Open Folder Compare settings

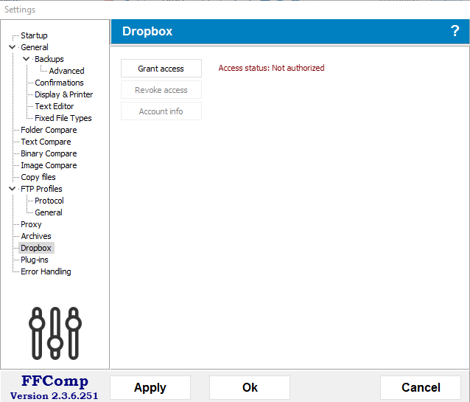pos(49,130)
